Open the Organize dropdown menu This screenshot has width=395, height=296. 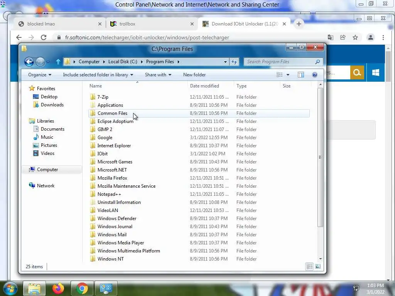pos(40,75)
